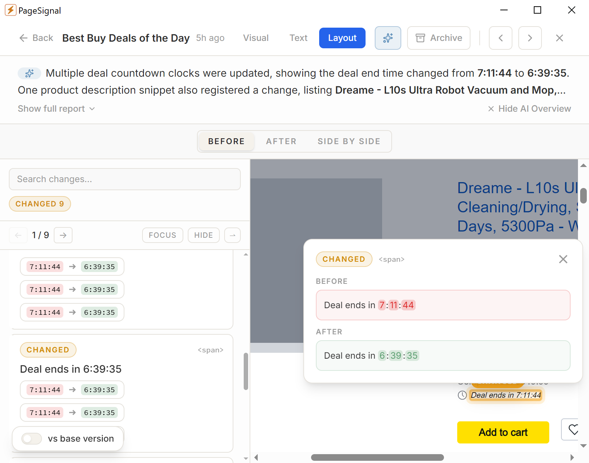Viewport: 589px width, 463px height.
Task: Go to previous change report chevron
Action: (x=501, y=38)
